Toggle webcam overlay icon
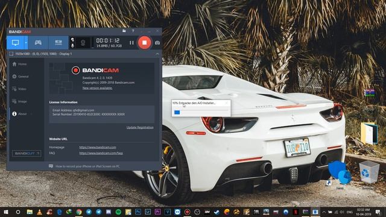The height and width of the screenshot is (217, 386). pyautogui.click(x=83, y=43)
